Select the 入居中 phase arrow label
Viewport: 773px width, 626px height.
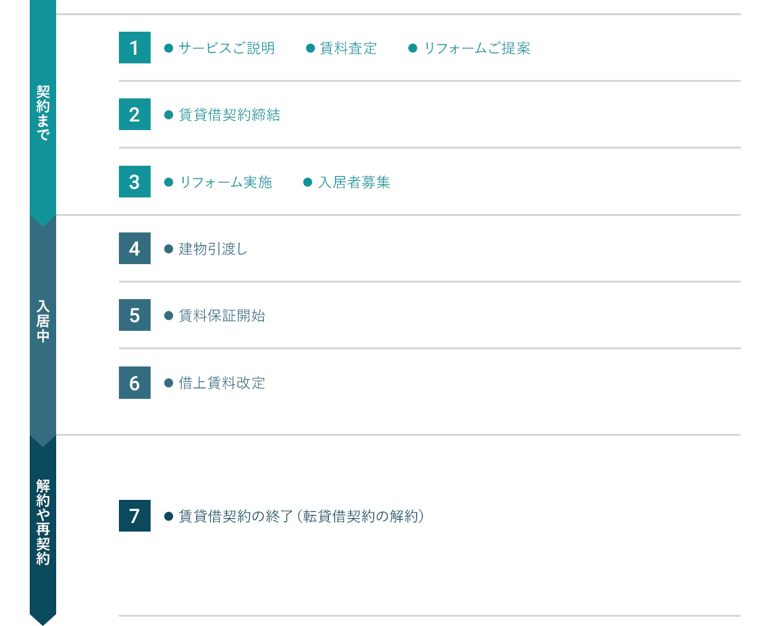coord(43,322)
